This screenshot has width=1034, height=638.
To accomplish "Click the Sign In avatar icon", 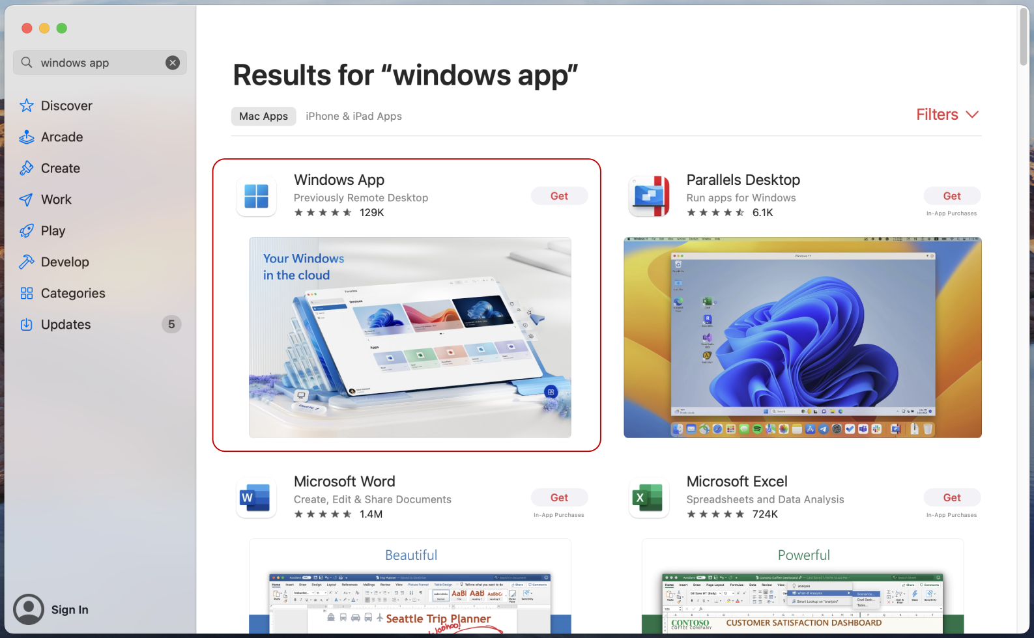I will click(29, 609).
